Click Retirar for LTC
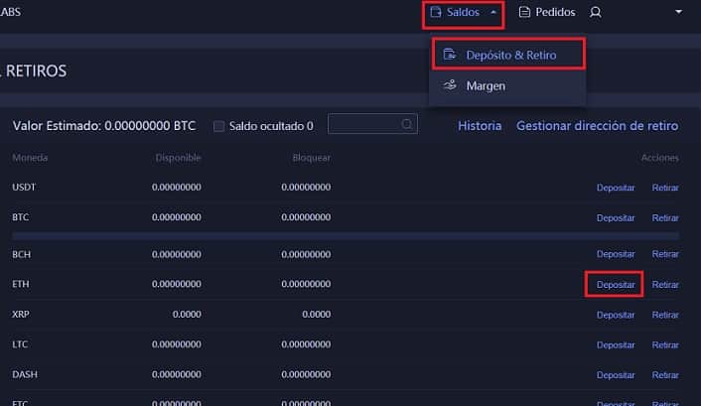The image size is (701, 406). click(665, 345)
